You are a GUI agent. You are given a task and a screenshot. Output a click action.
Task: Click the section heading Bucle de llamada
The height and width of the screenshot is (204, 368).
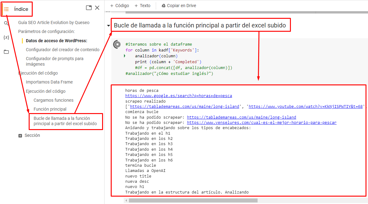(200, 25)
